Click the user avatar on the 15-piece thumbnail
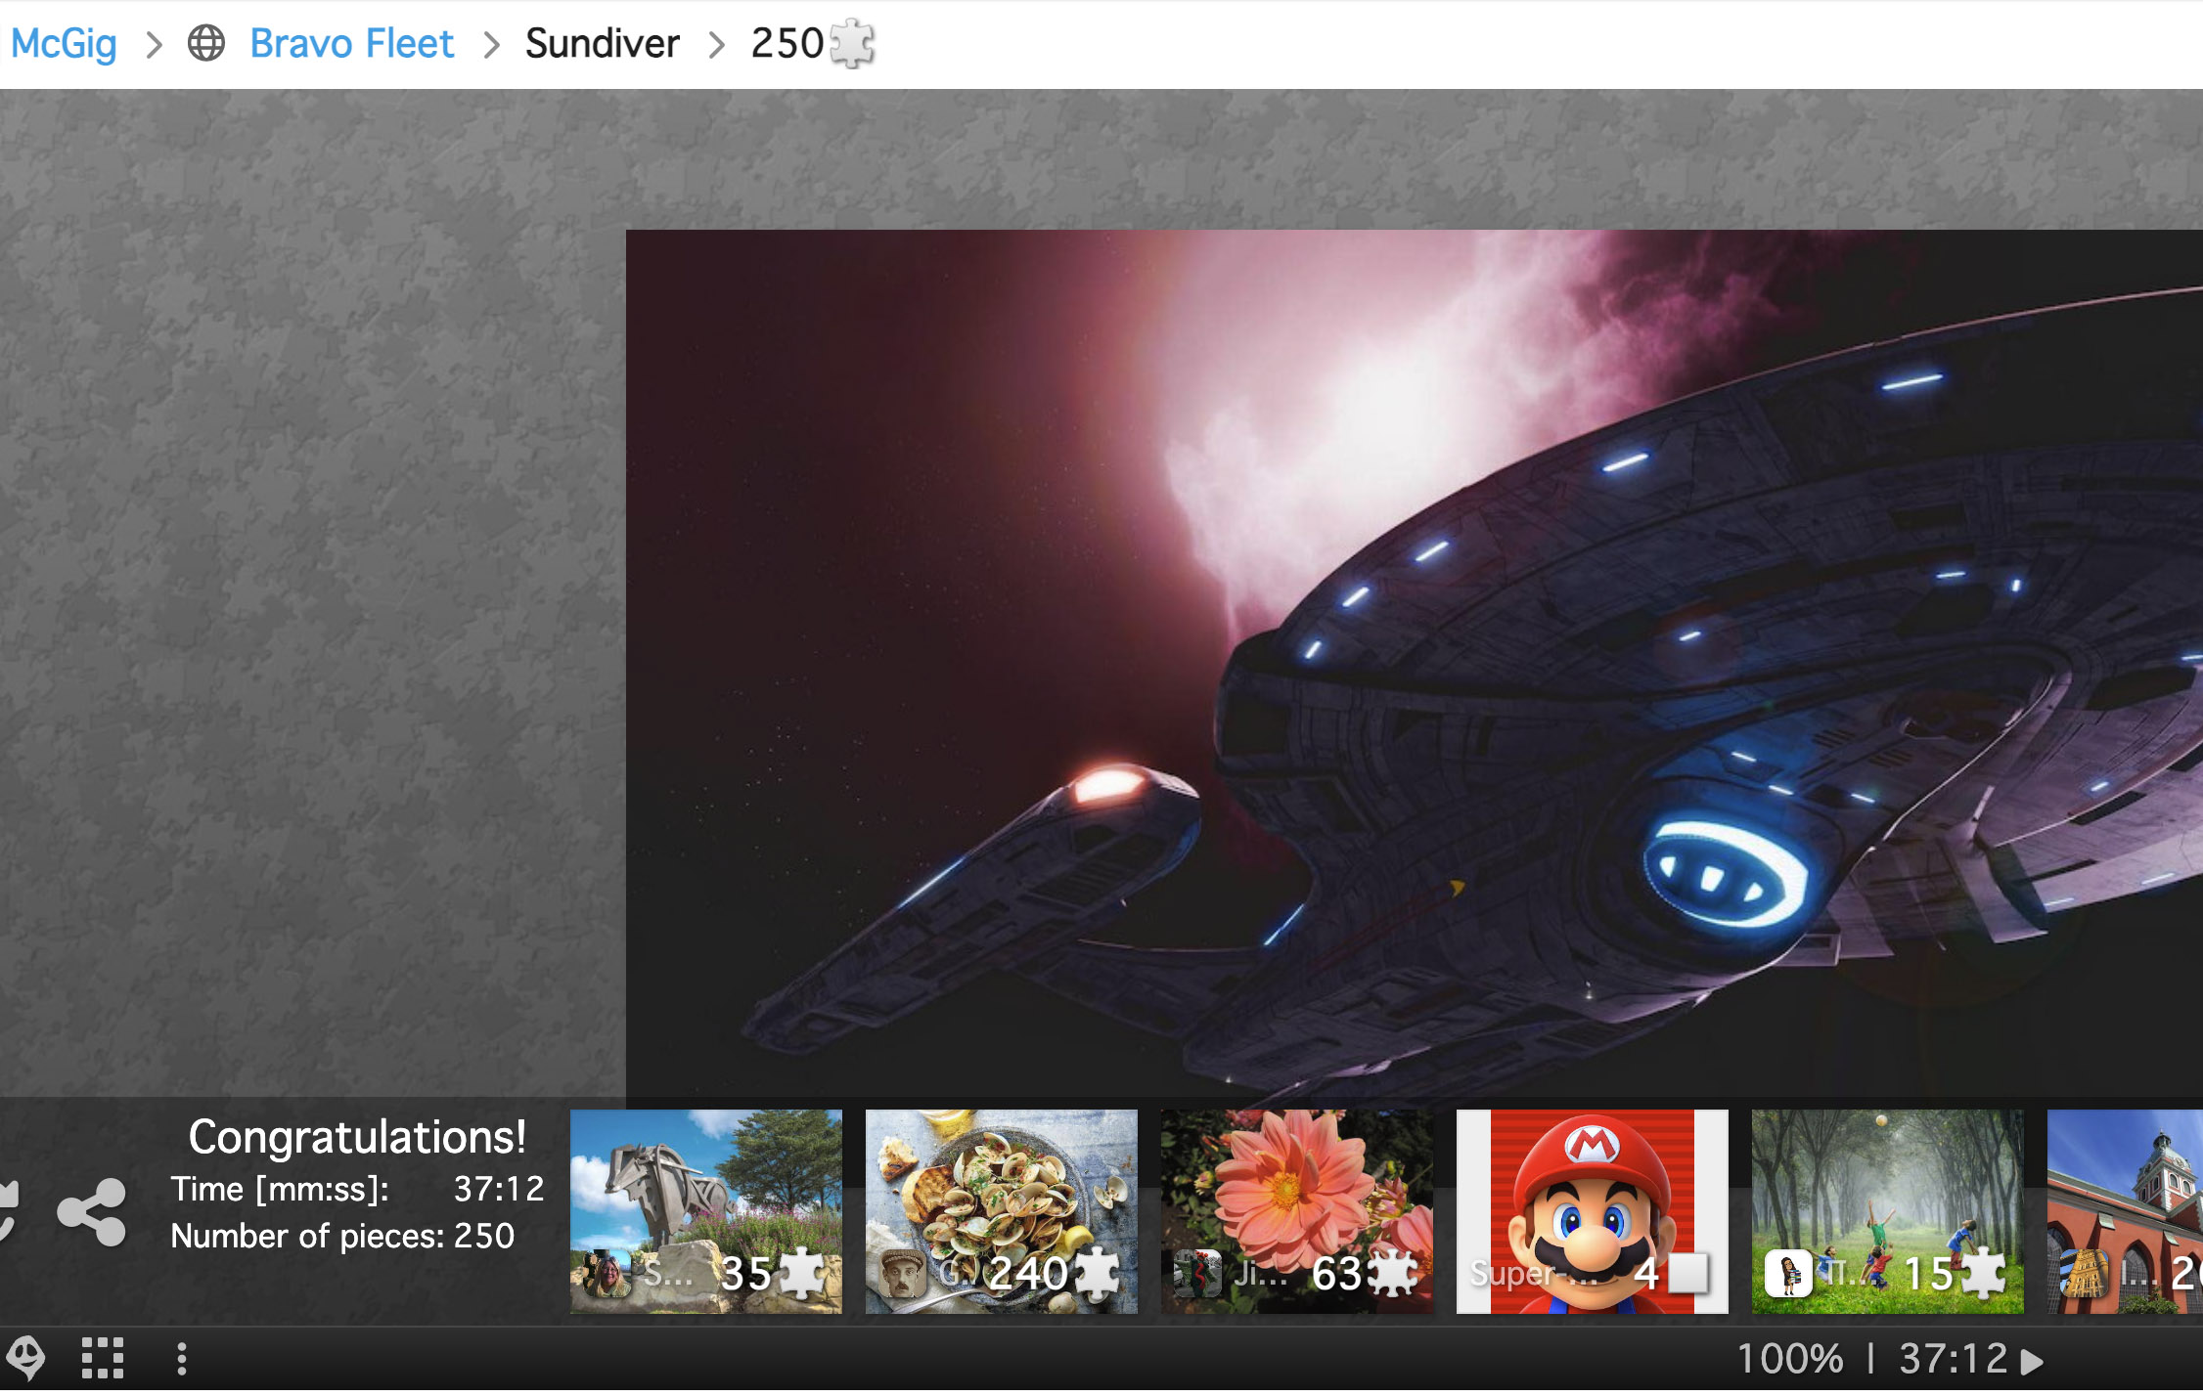 pos(1788,1274)
